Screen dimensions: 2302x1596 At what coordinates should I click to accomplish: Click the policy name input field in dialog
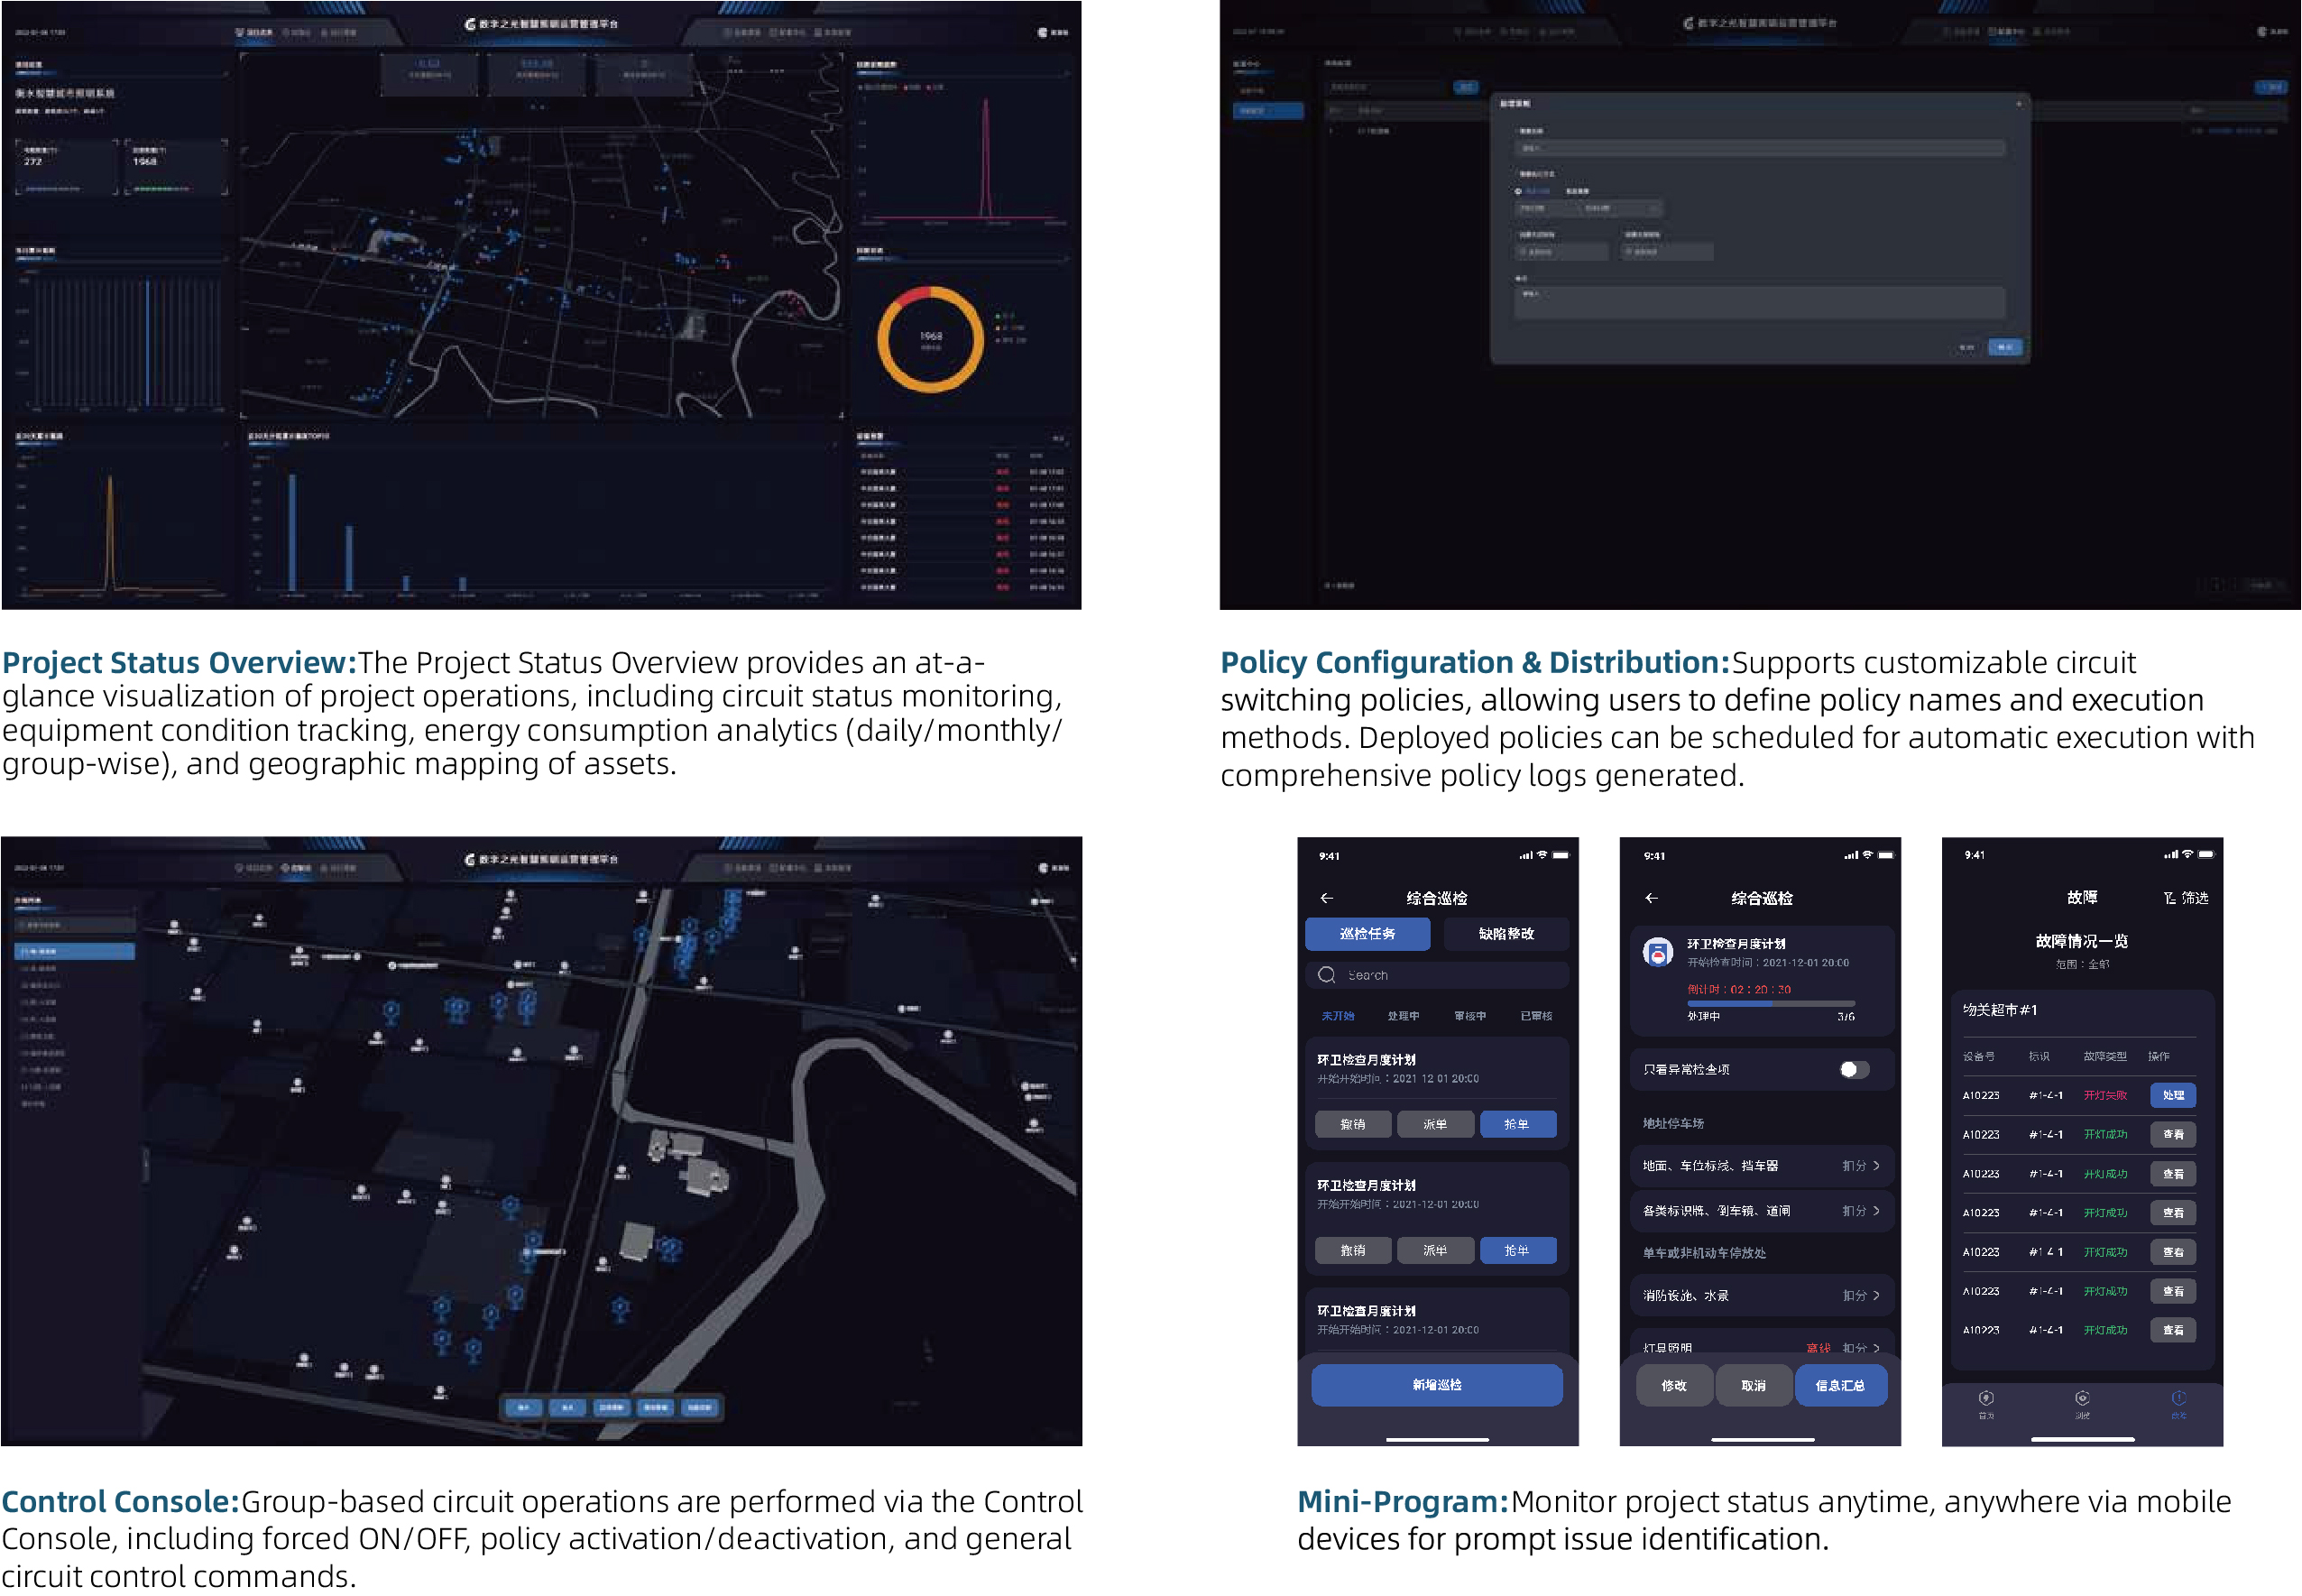point(1759,148)
